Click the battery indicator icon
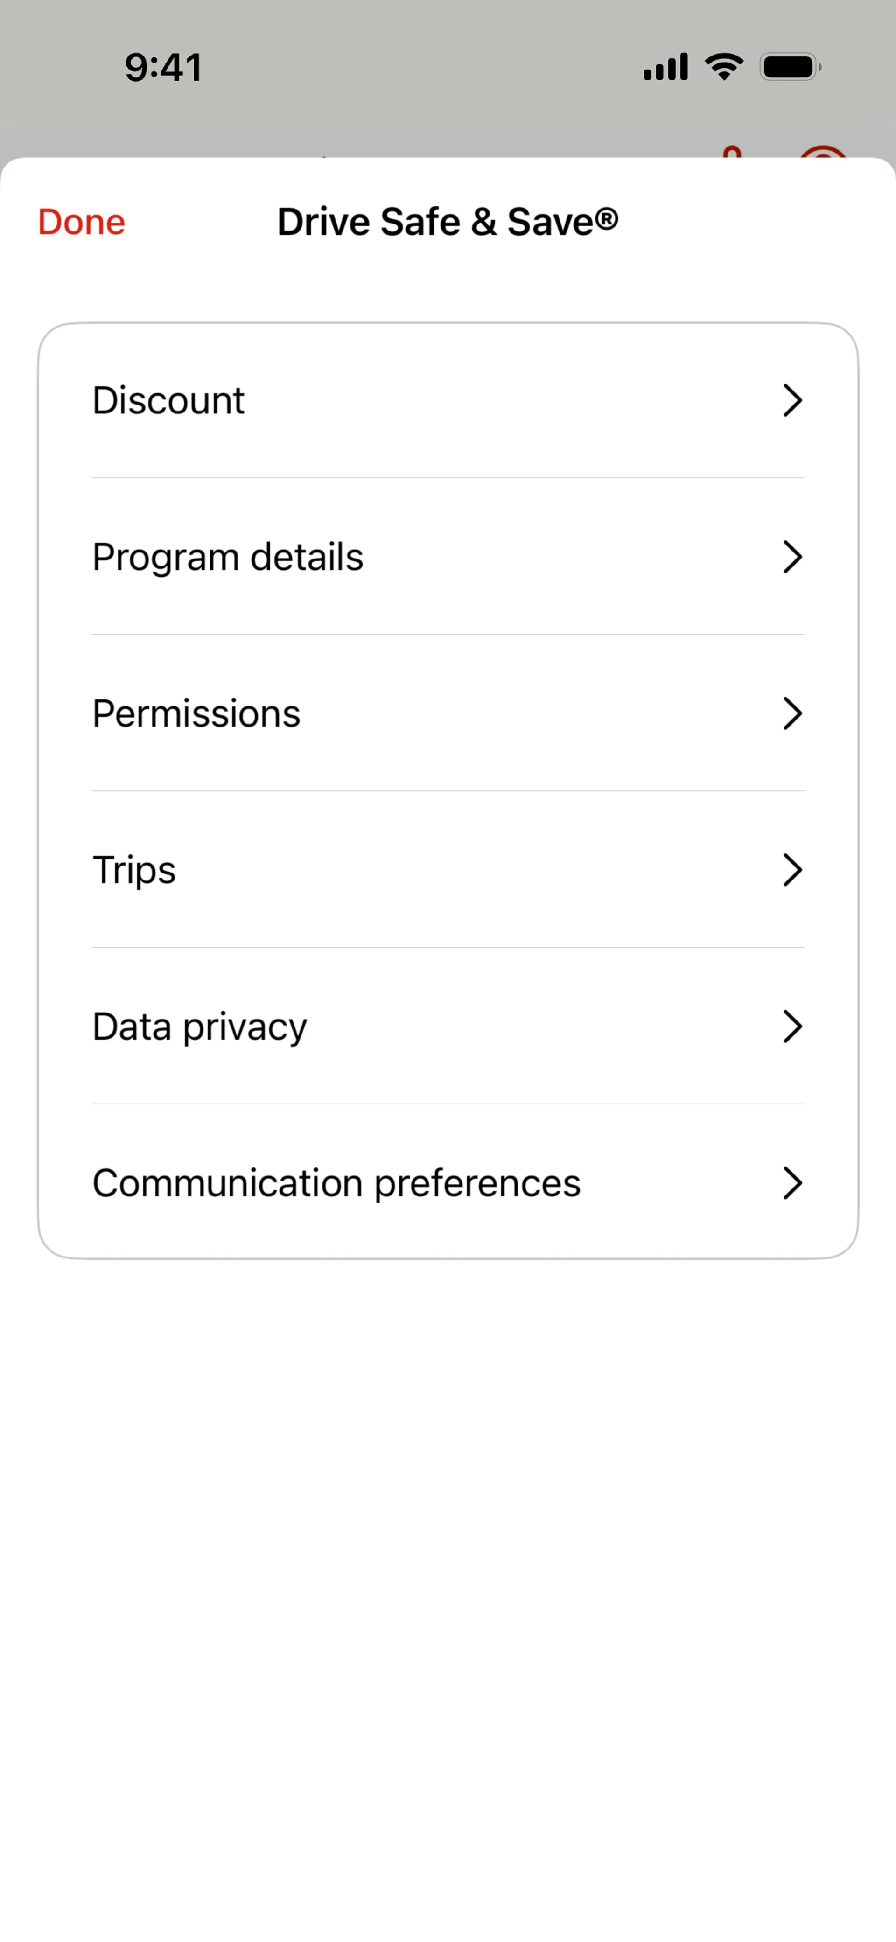 pyautogui.click(x=790, y=67)
